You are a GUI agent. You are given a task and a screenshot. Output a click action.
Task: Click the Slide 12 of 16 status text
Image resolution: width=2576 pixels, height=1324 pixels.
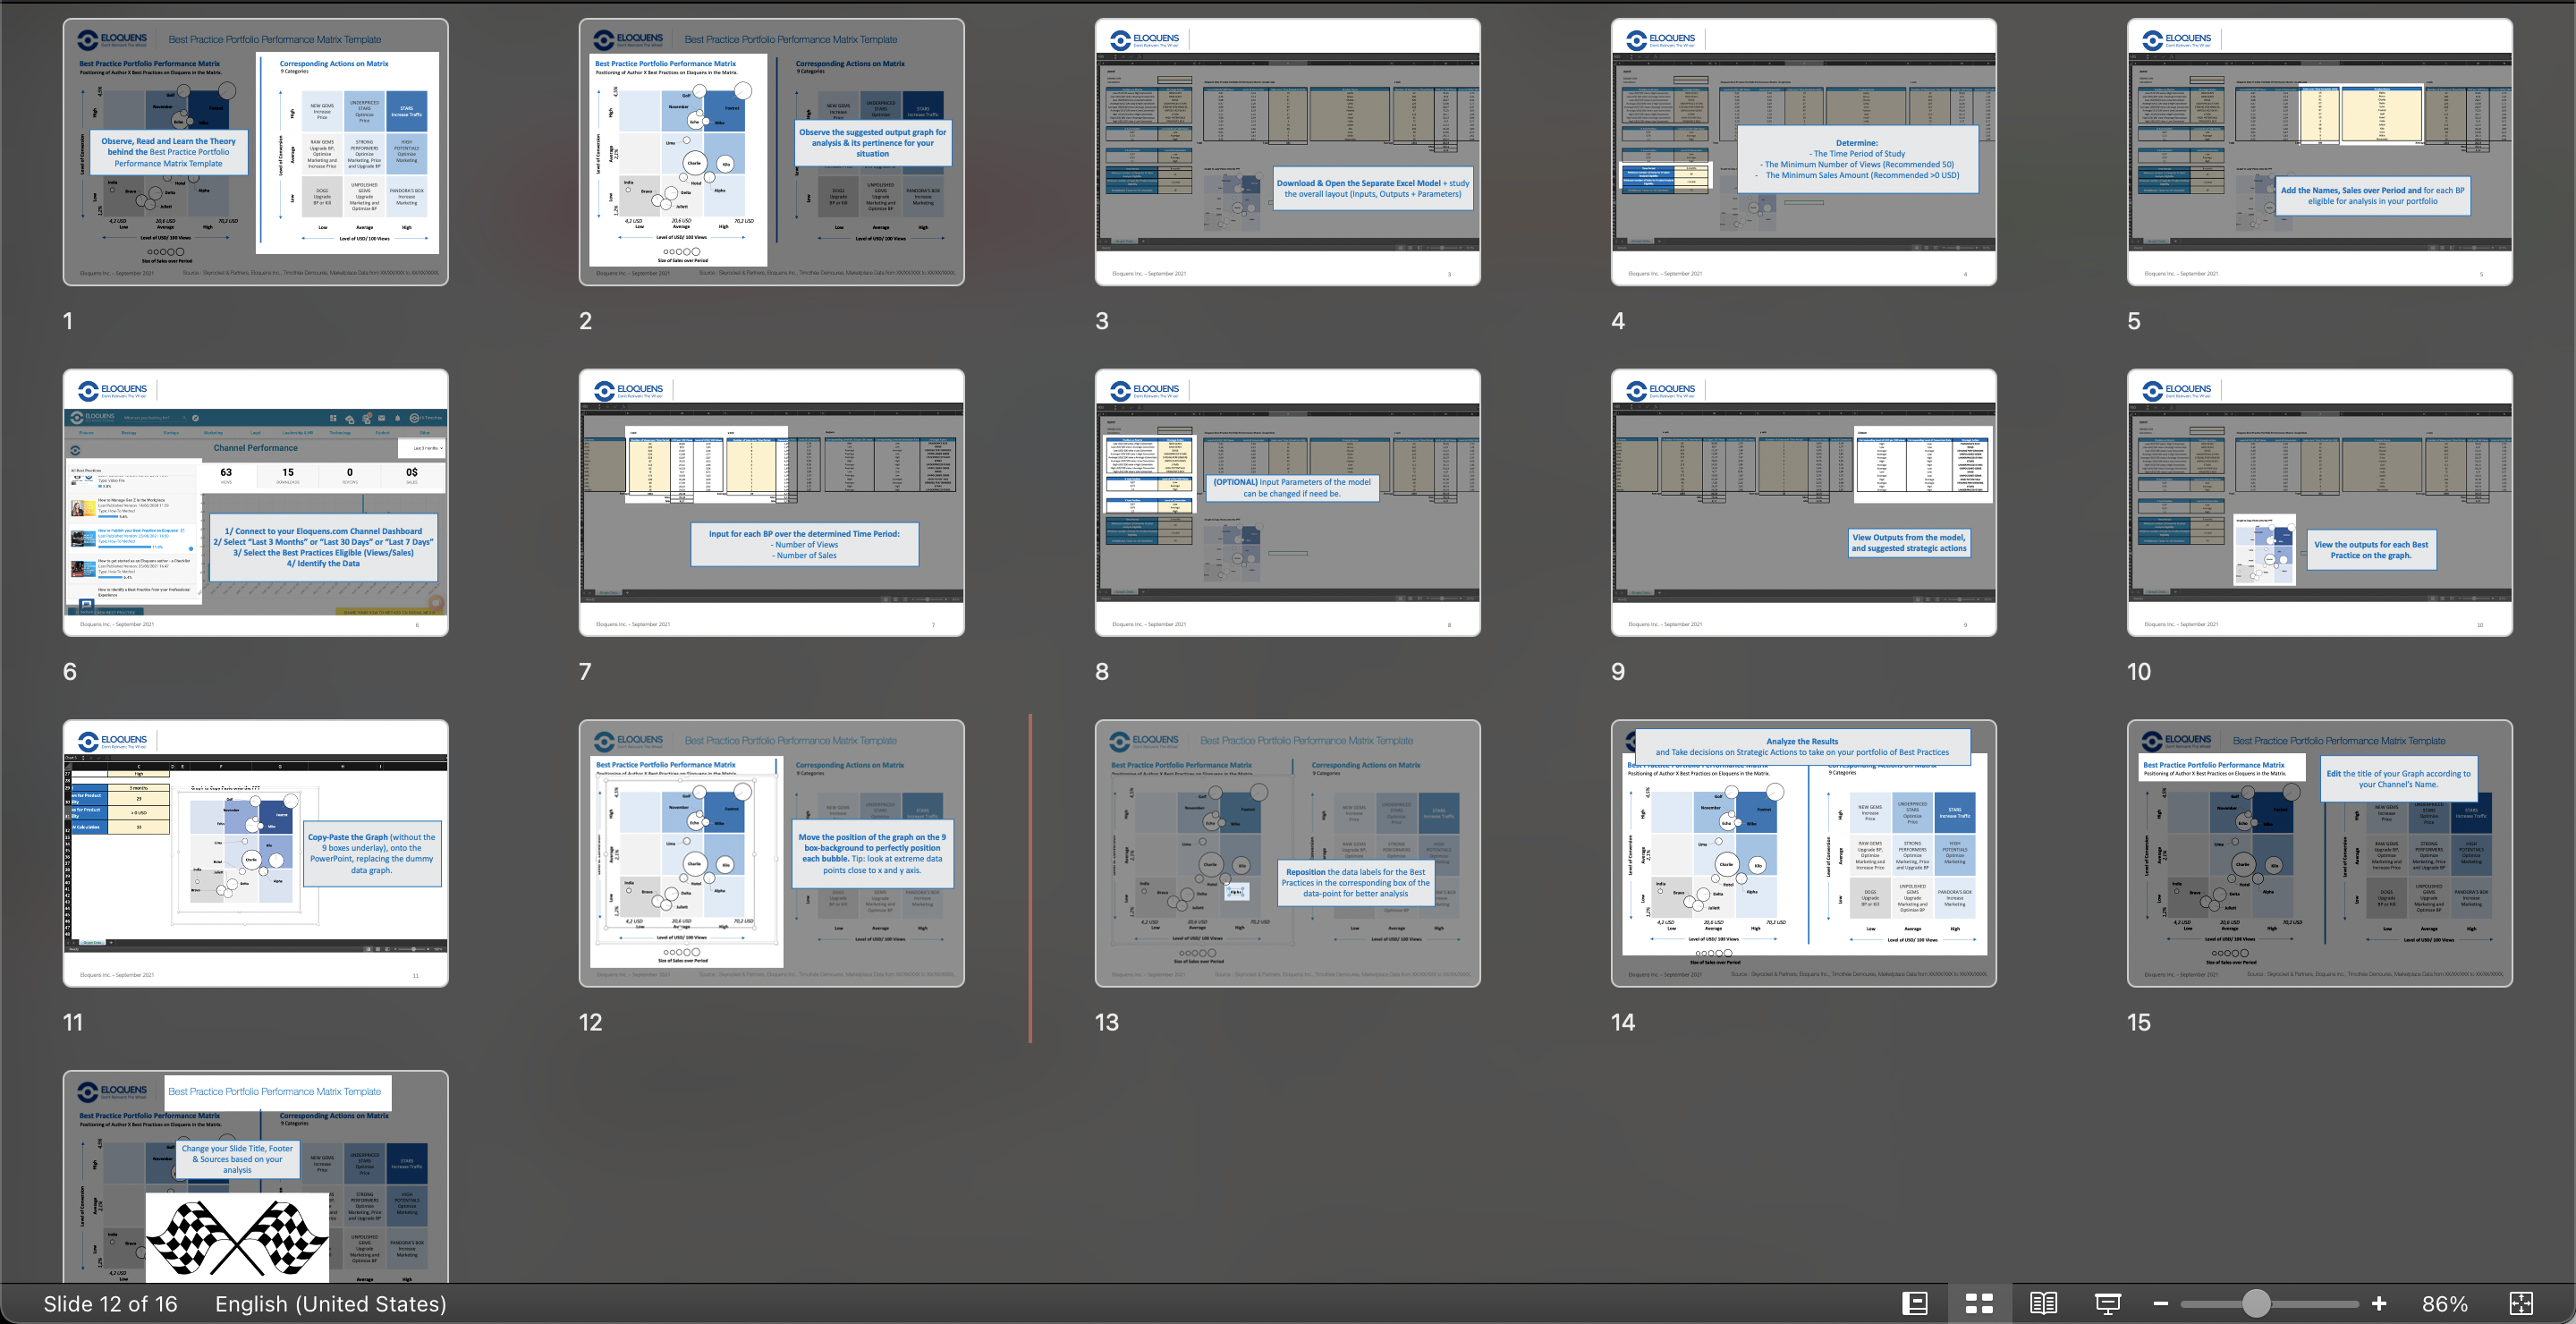click(x=110, y=1303)
